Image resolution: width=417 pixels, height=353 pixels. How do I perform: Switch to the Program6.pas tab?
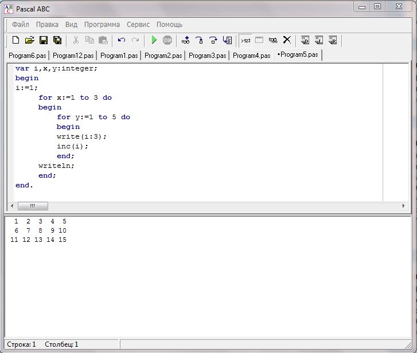(27, 56)
